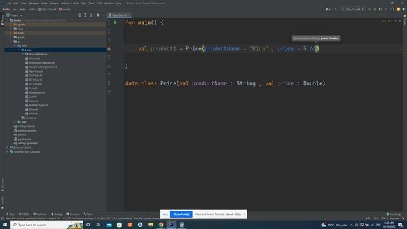Expand Scratches and Consoles node
The height and width of the screenshot is (229, 407).
point(7,151)
